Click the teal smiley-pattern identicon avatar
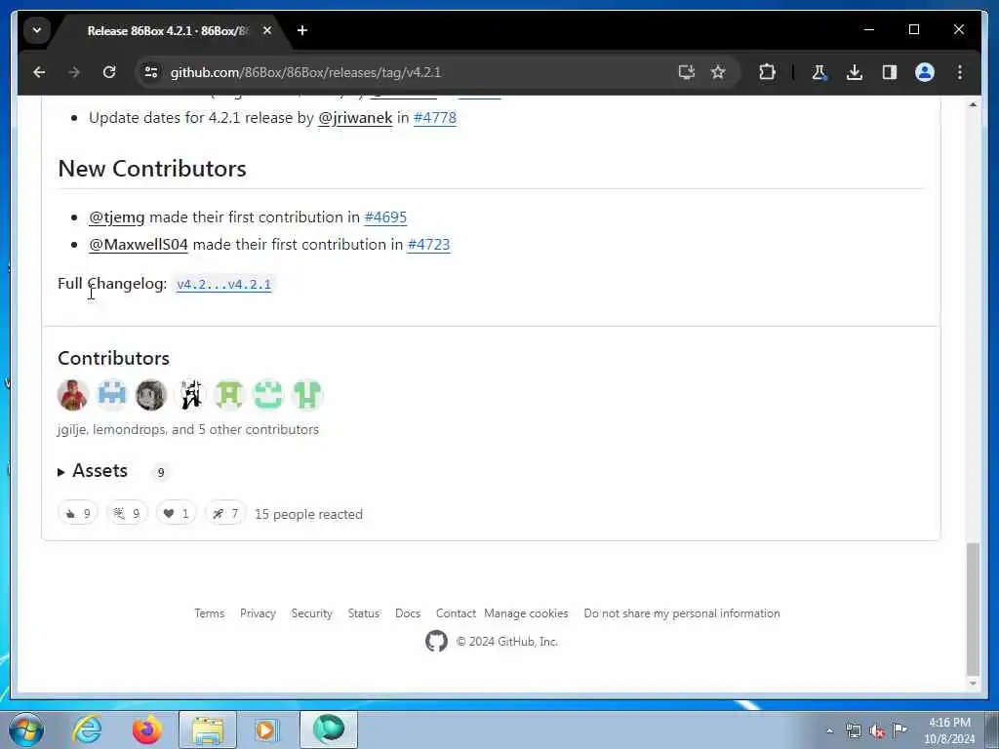The height and width of the screenshot is (749, 999). 268,394
